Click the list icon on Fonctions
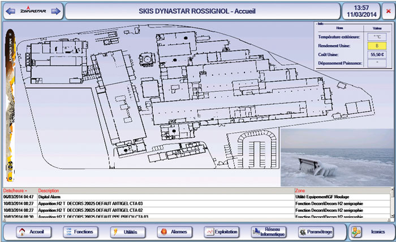396x242 pixels. (68, 232)
